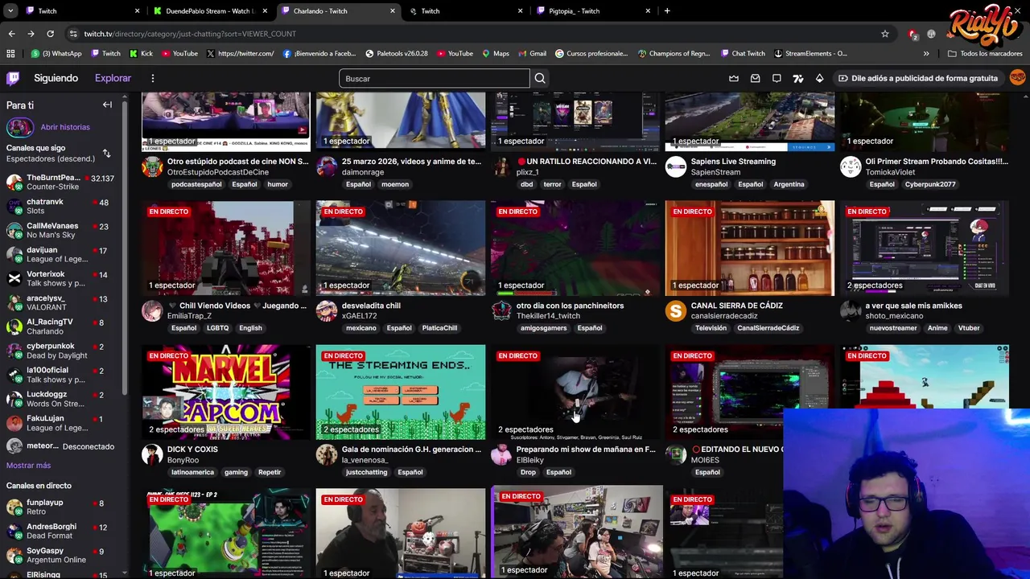Select the PlaticaChill tag
The width and height of the screenshot is (1030, 579).
pyautogui.click(x=439, y=328)
